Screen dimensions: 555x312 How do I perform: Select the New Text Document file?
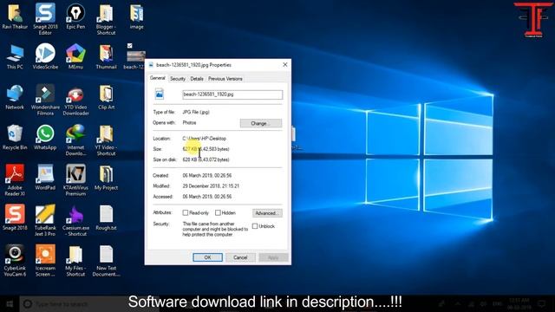pyautogui.click(x=106, y=260)
